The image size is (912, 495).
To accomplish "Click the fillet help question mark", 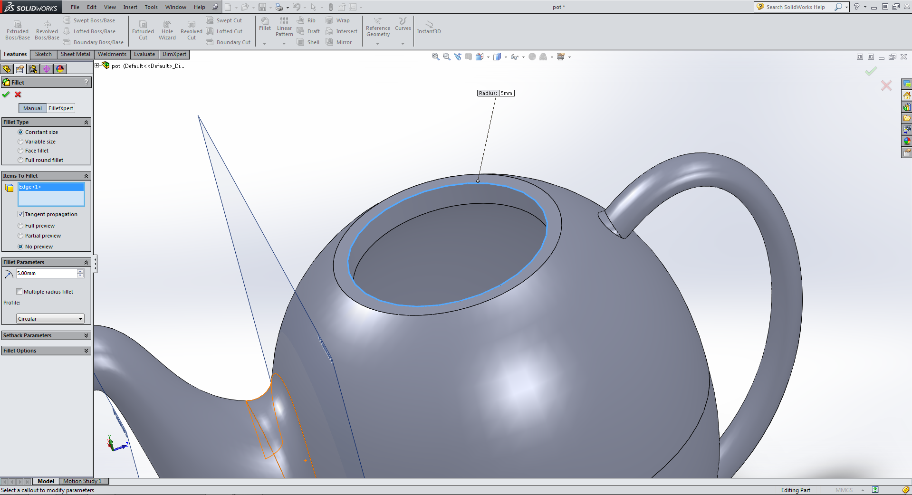I will click(x=86, y=82).
